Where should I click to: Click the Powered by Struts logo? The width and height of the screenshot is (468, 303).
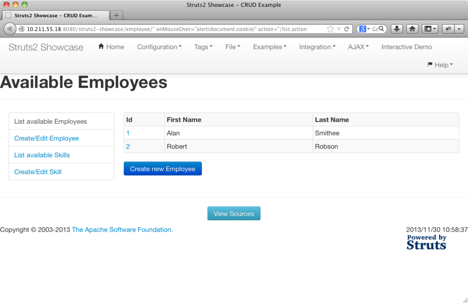click(426, 242)
